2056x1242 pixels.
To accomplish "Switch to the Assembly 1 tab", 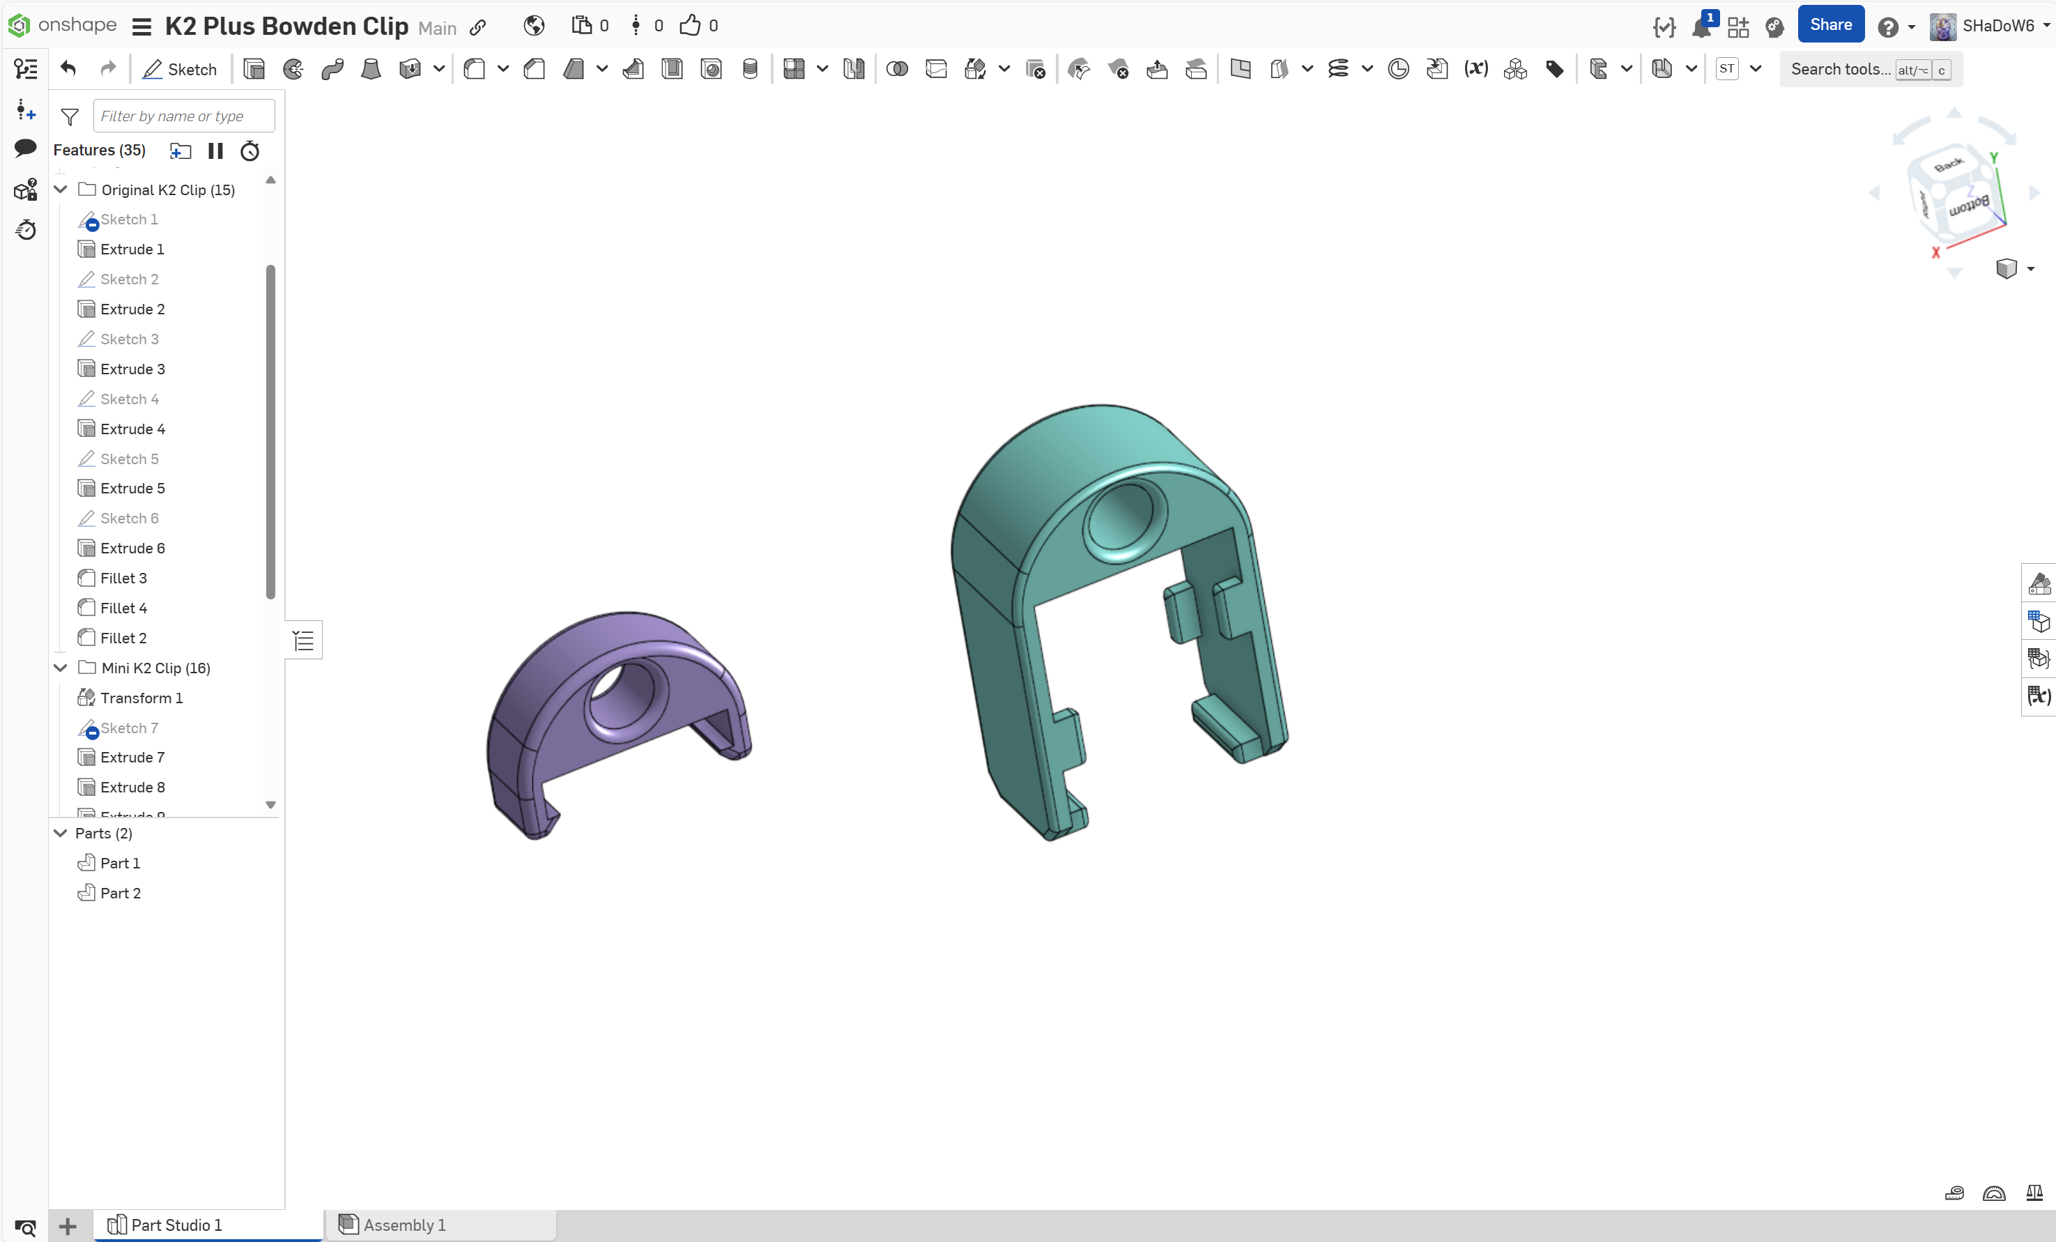I will [x=405, y=1225].
